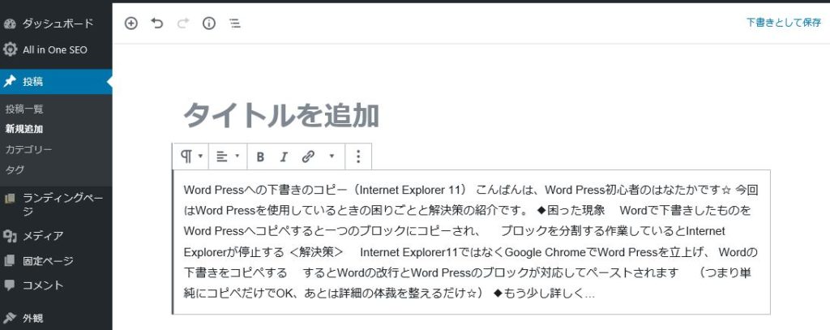The height and width of the screenshot is (330, 830).
Task: Insert a link with the chain icon
Action: pos(308,156)
